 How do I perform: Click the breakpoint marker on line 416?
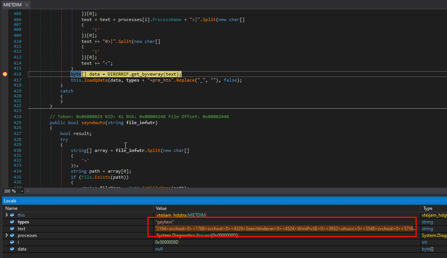(x=5, y=74)
